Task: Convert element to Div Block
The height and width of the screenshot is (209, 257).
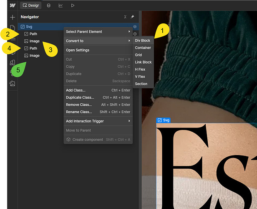Action: [143, 41]
